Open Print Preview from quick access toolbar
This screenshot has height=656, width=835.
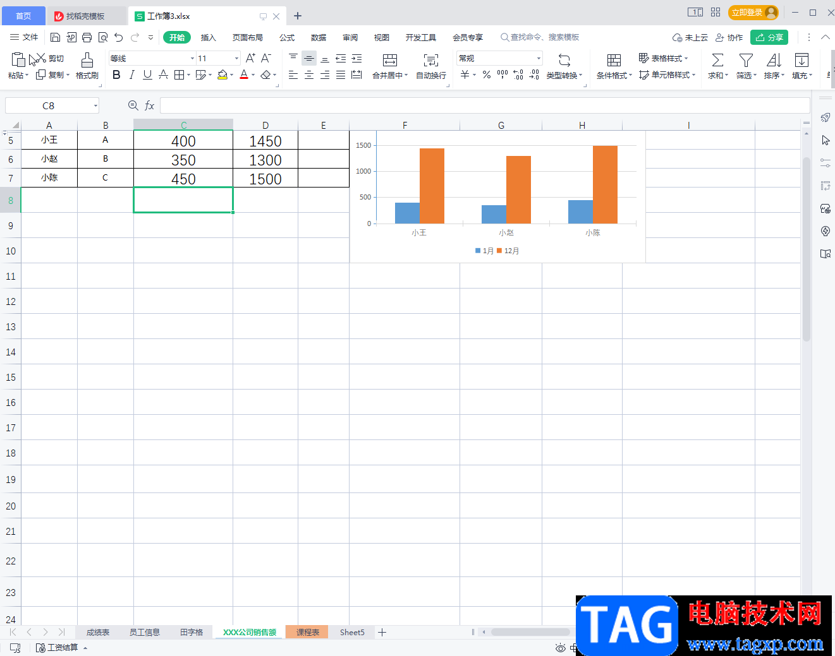[102, 37]
